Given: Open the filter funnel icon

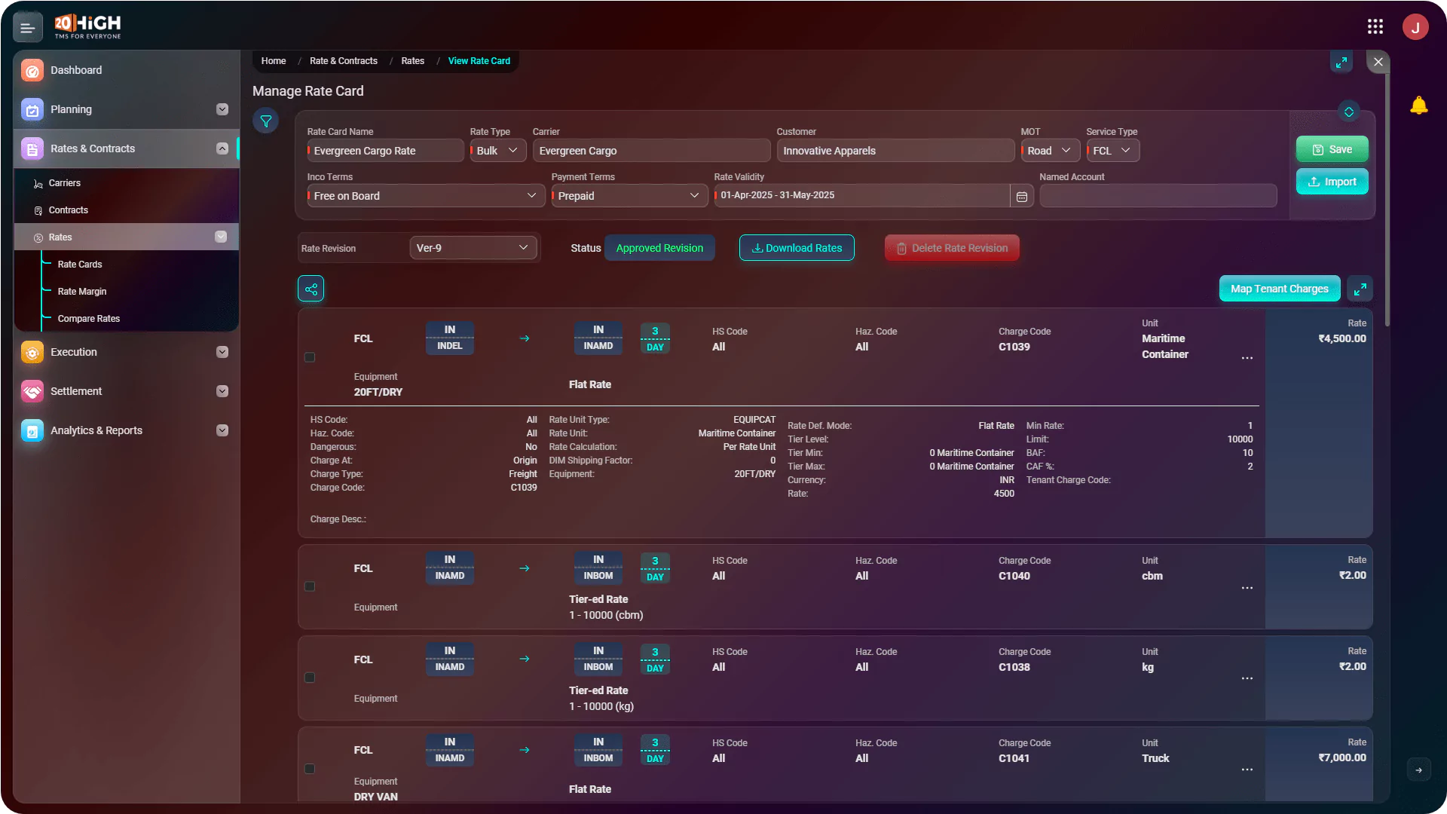Looking at the screenshot, I should pos(266,121).
